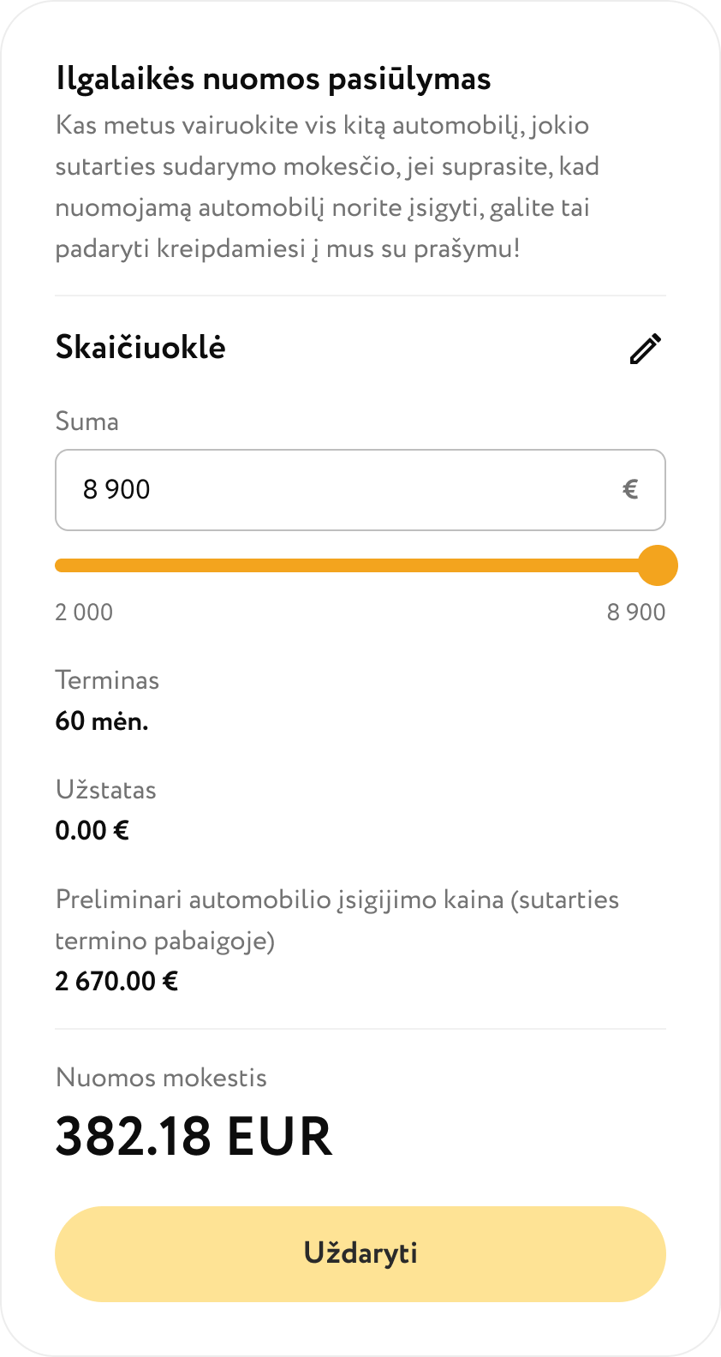Click the 0.00 € deposit value
This screenshot has height=1357, width=721.
[92, 830]
